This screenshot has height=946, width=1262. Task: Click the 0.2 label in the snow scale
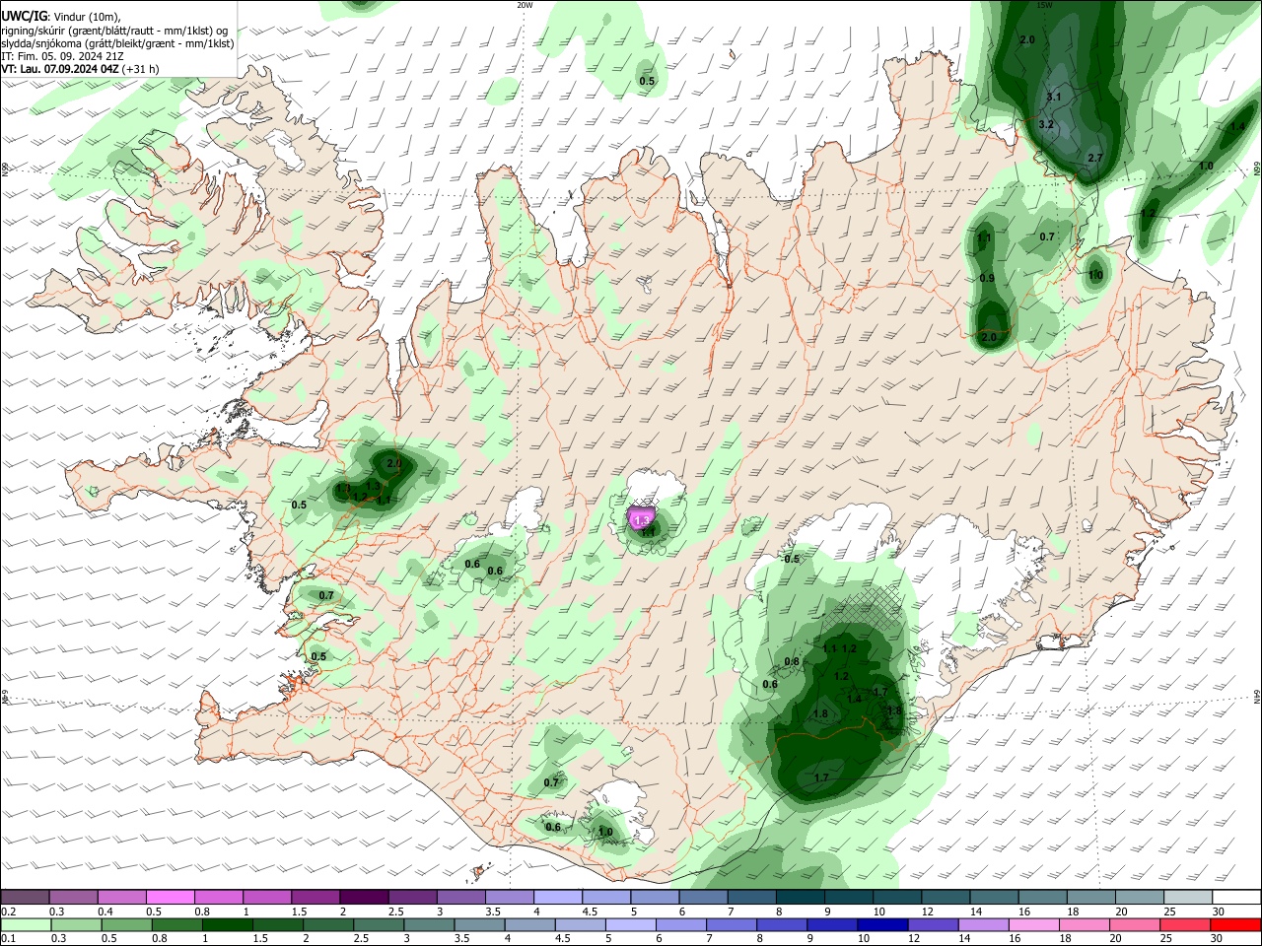[x=8, y=912]
